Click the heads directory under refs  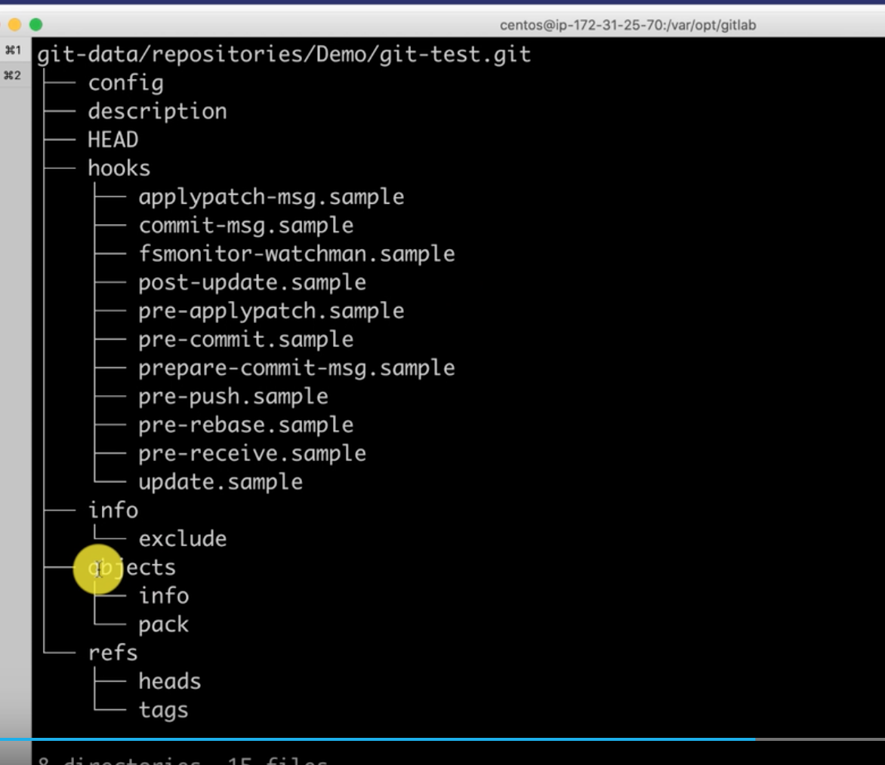170,681
